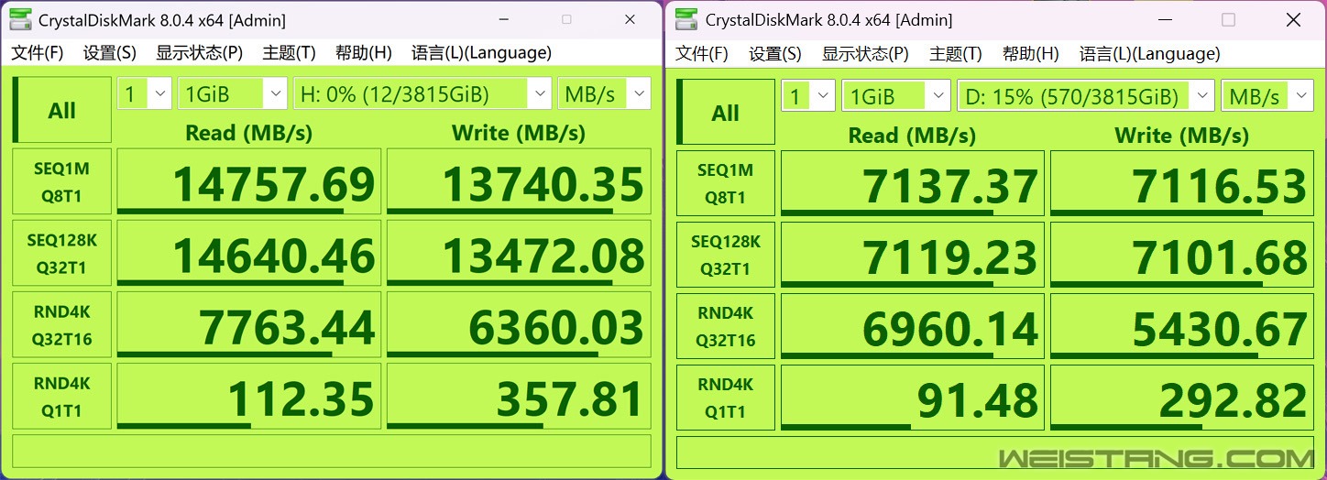This screenshot has width=1327, height=480.
Task: Start SEQ1M Q8T1 test in left window
Action: pos(61,181)
